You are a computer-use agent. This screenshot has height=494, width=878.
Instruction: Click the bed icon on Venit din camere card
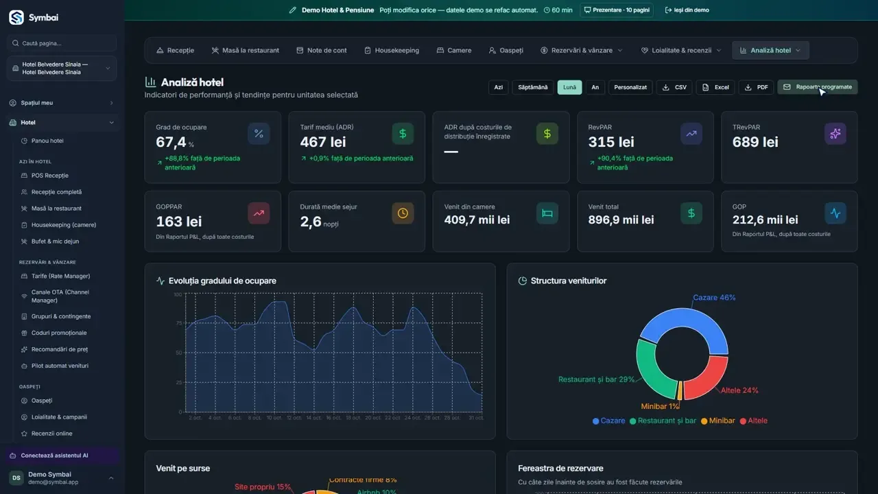pos(547,213)
